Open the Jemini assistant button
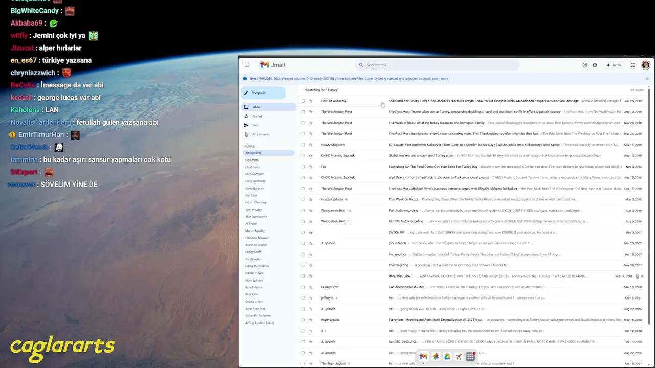 click(614, 65)
